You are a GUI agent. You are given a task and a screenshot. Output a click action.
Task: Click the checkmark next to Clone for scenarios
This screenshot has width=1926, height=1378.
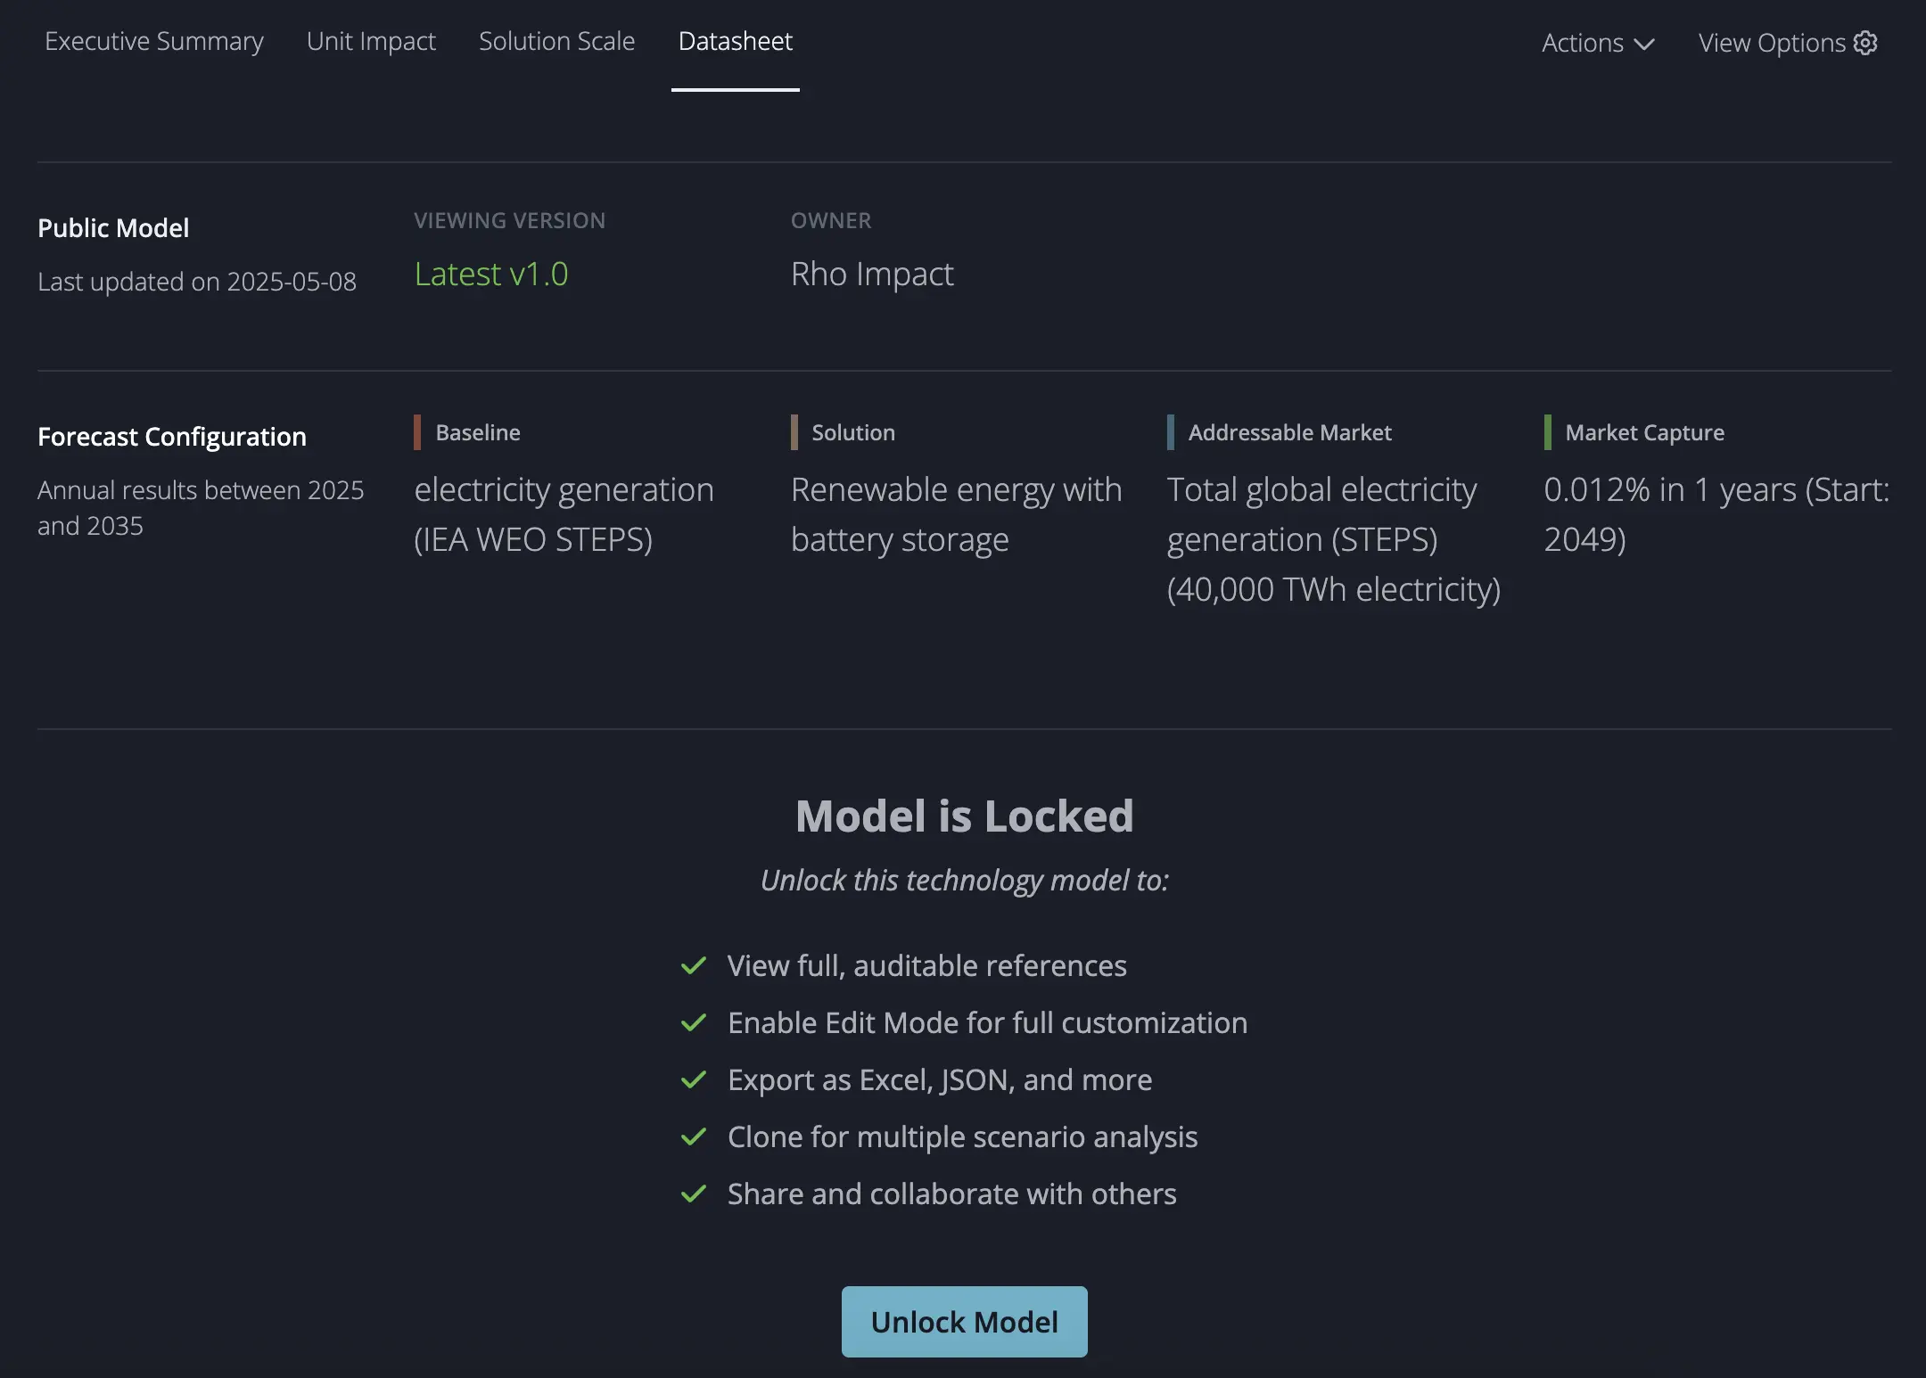[x=694, y=1136]
